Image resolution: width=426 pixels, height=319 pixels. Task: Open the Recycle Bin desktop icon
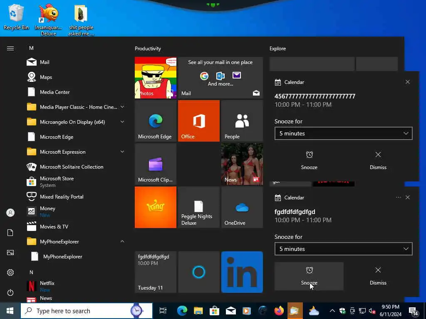pos(16,17)
